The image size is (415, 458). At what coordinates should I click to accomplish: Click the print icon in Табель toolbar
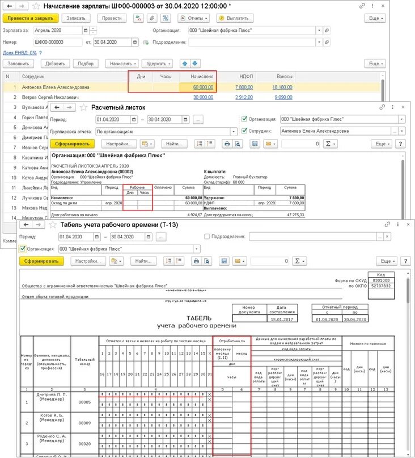click(196, 261)
